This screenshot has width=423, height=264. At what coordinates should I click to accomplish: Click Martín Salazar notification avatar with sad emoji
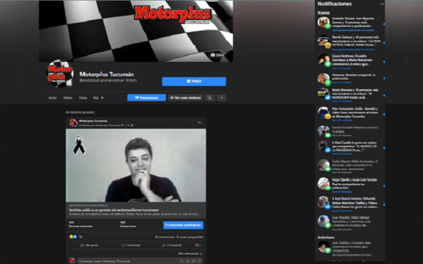point(324,42)
